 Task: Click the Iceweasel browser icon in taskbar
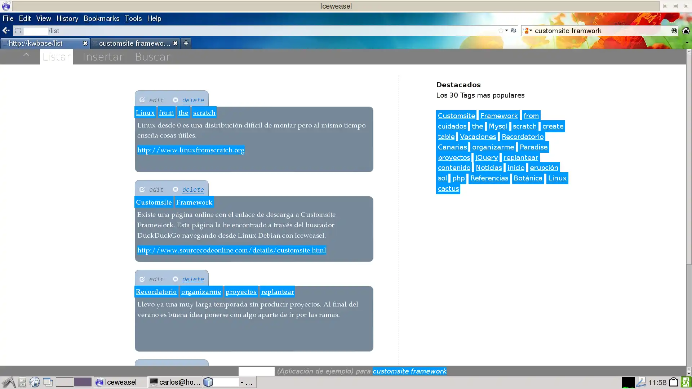coord(99,383)
